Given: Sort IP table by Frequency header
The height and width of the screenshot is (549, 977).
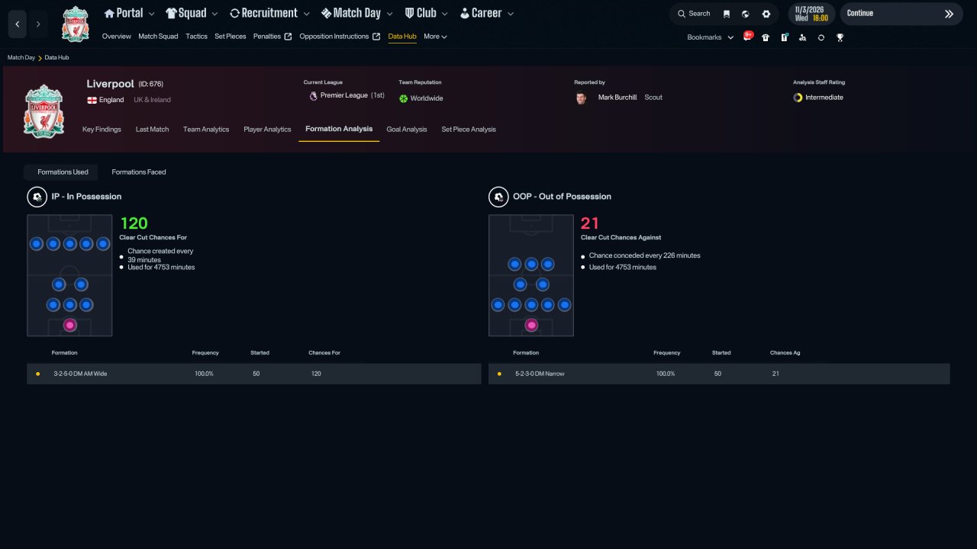Looking at the screenshot, I should coord(205,353).
